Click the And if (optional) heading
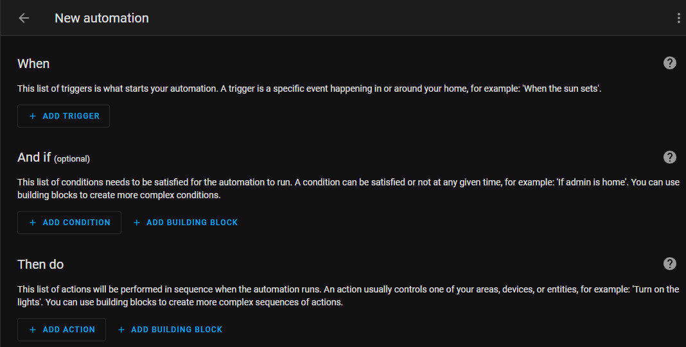The image size is (686, 347). 53,157
